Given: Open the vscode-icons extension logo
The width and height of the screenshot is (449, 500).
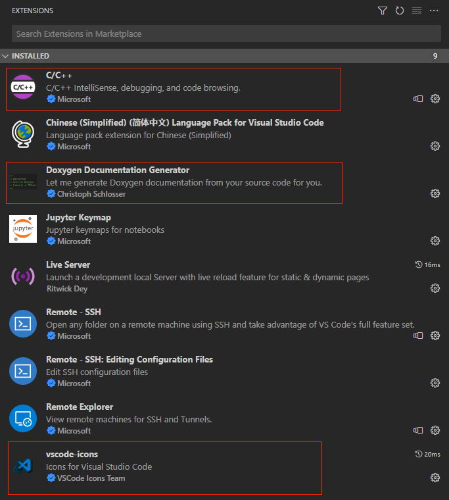Looking at the screenshot, I should tap(23, 466).
